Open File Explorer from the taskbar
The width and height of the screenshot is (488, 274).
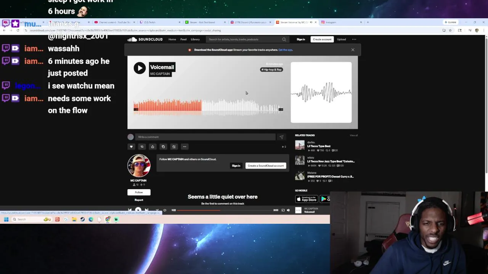click(74, 219)
